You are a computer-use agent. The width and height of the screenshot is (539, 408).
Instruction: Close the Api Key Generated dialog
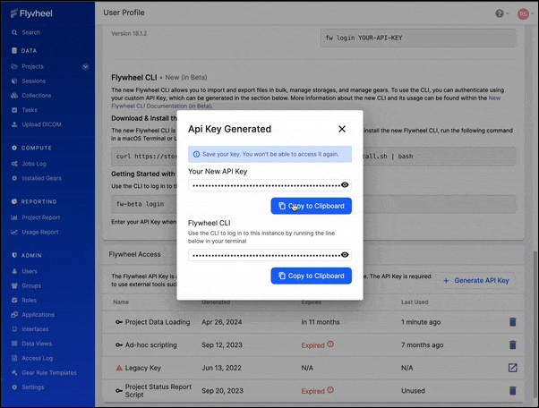click(x=342, y=129)
